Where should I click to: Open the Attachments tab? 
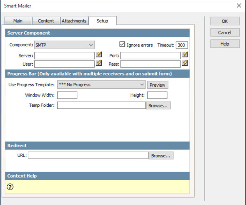(74, 21)
